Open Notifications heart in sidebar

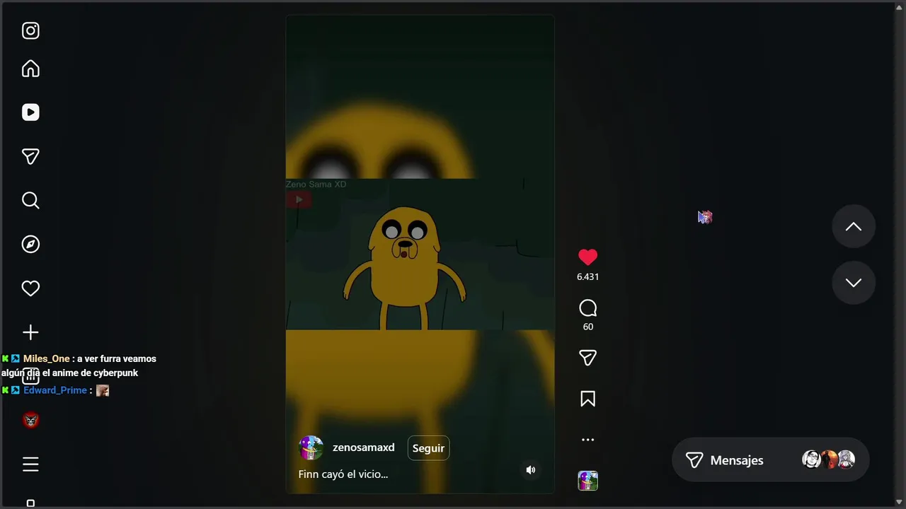click(x=30, y=288)
